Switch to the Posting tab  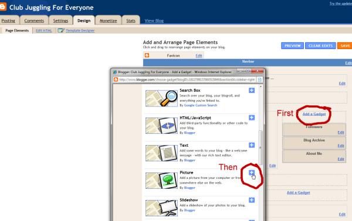[x=8, y=20]
